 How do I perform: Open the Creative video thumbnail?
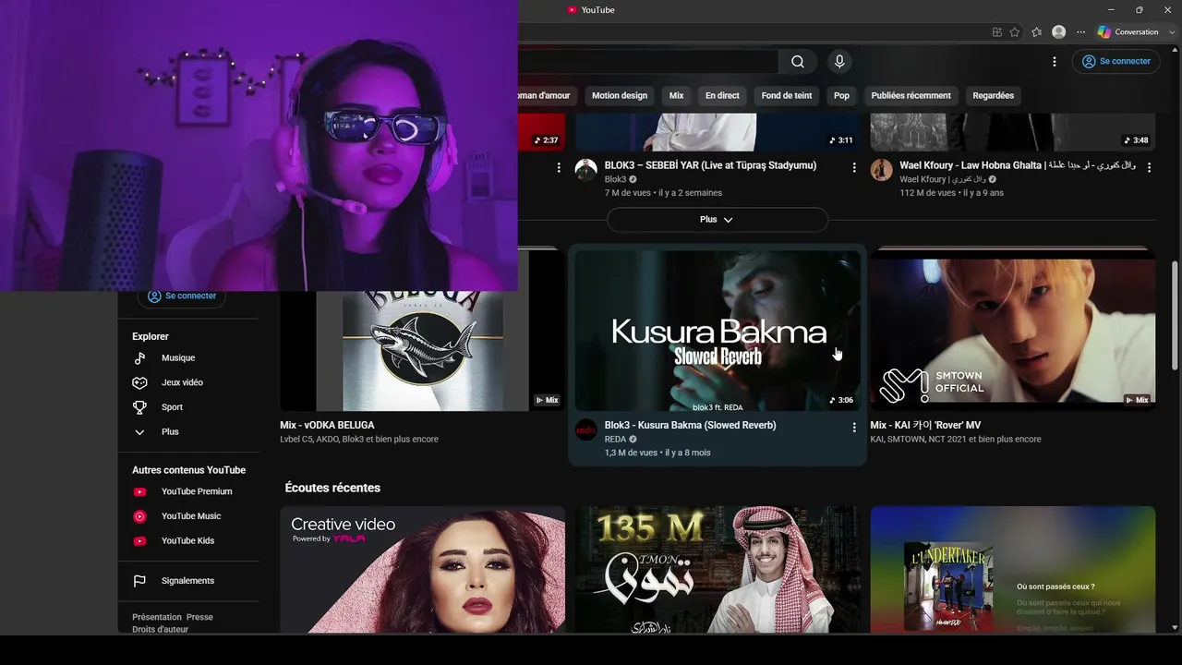(x=423, y=570)
